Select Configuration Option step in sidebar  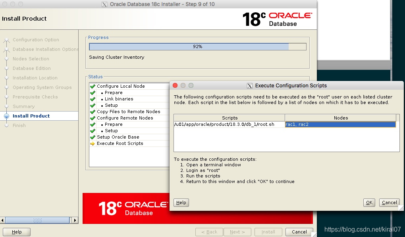[36, 40]
